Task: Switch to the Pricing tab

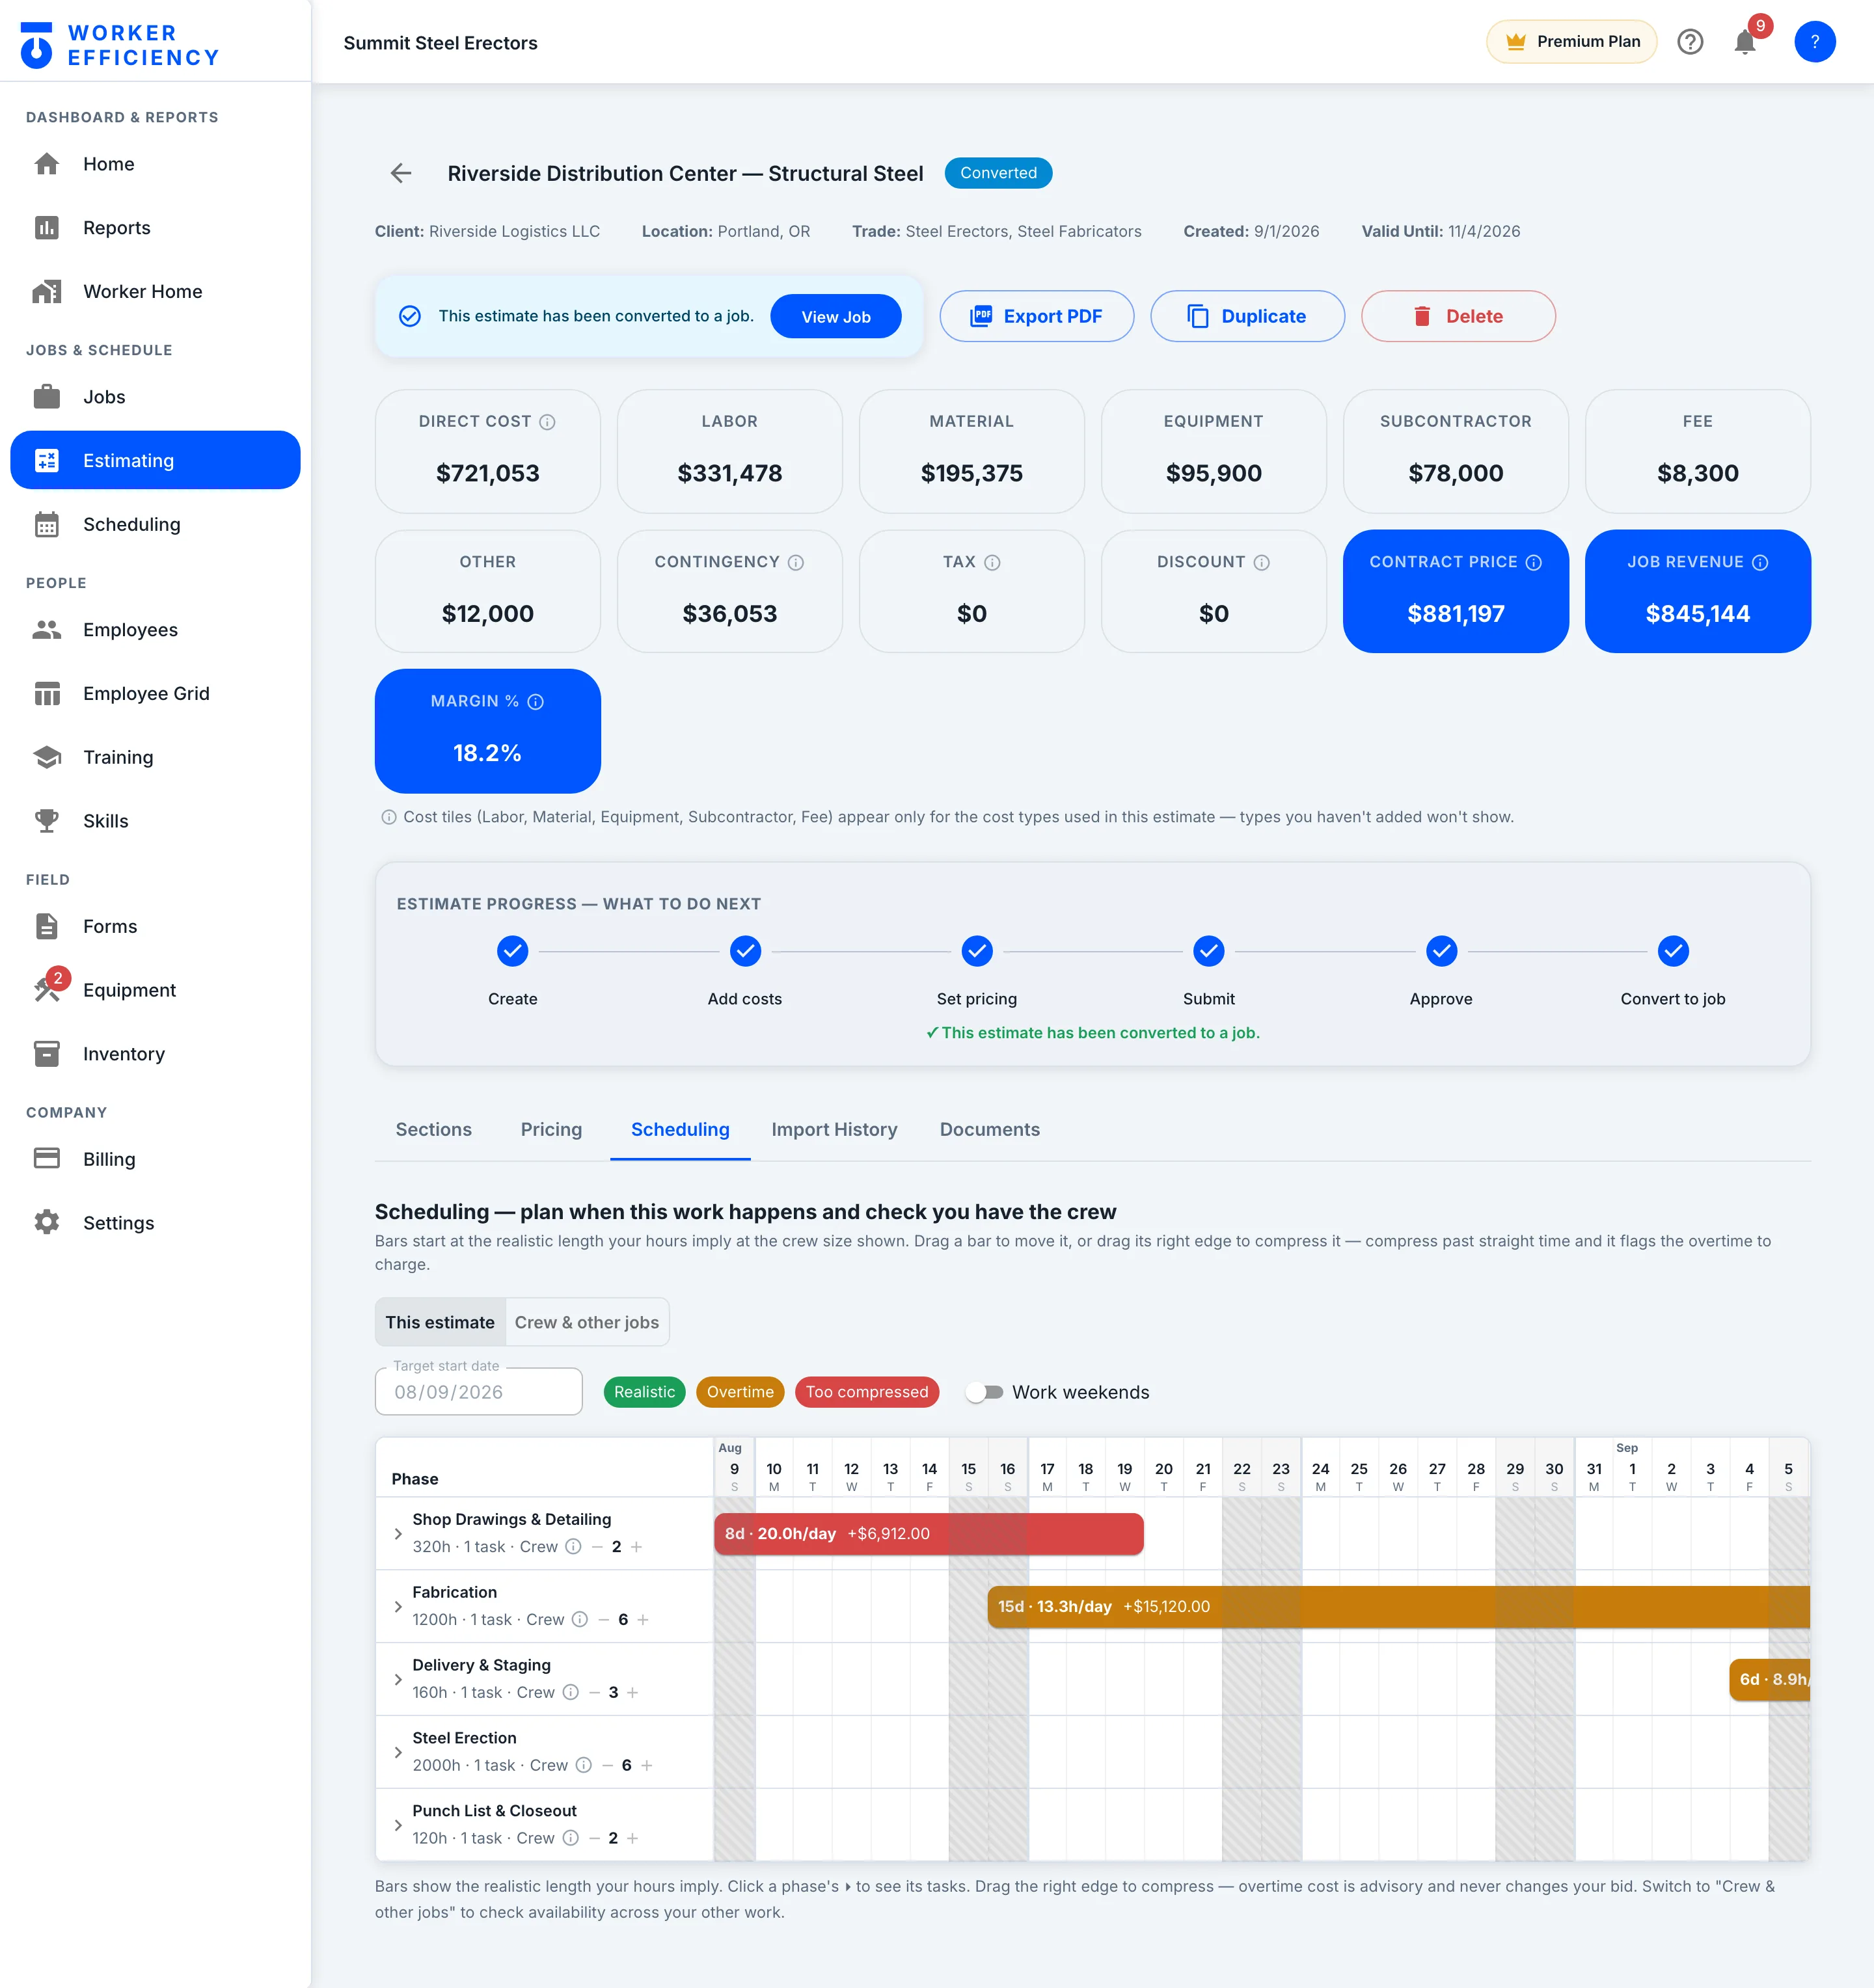Action: coord(551,1130)
